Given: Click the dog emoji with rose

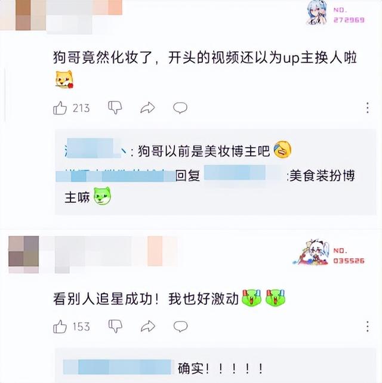Looking at the screenshot, I should [x=64, y=79].
